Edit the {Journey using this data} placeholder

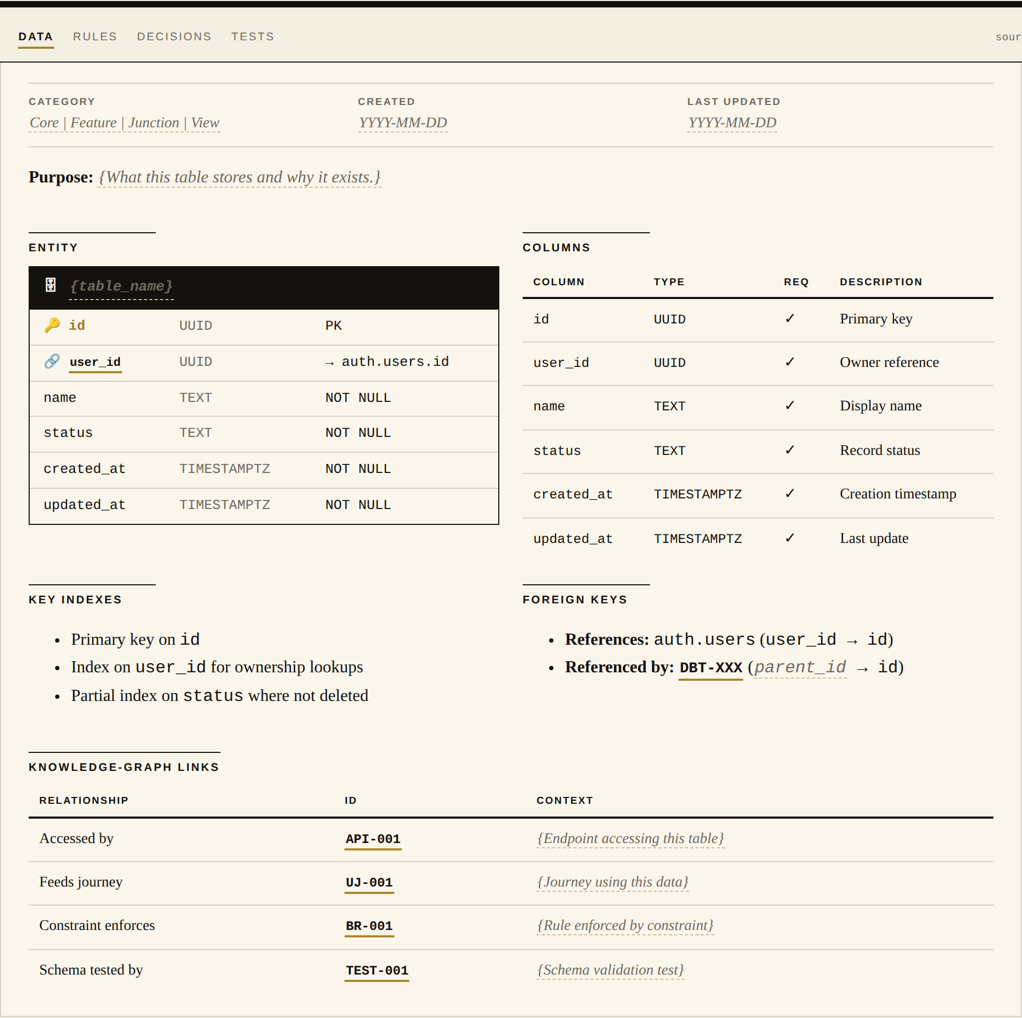coord(613,882)
